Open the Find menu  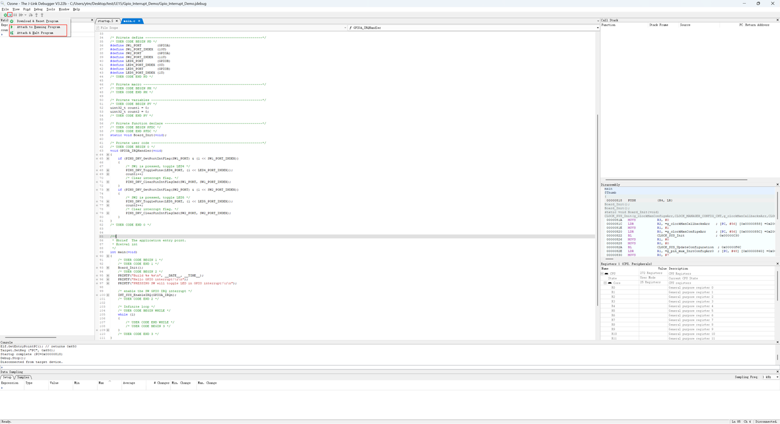click(27, 9)
